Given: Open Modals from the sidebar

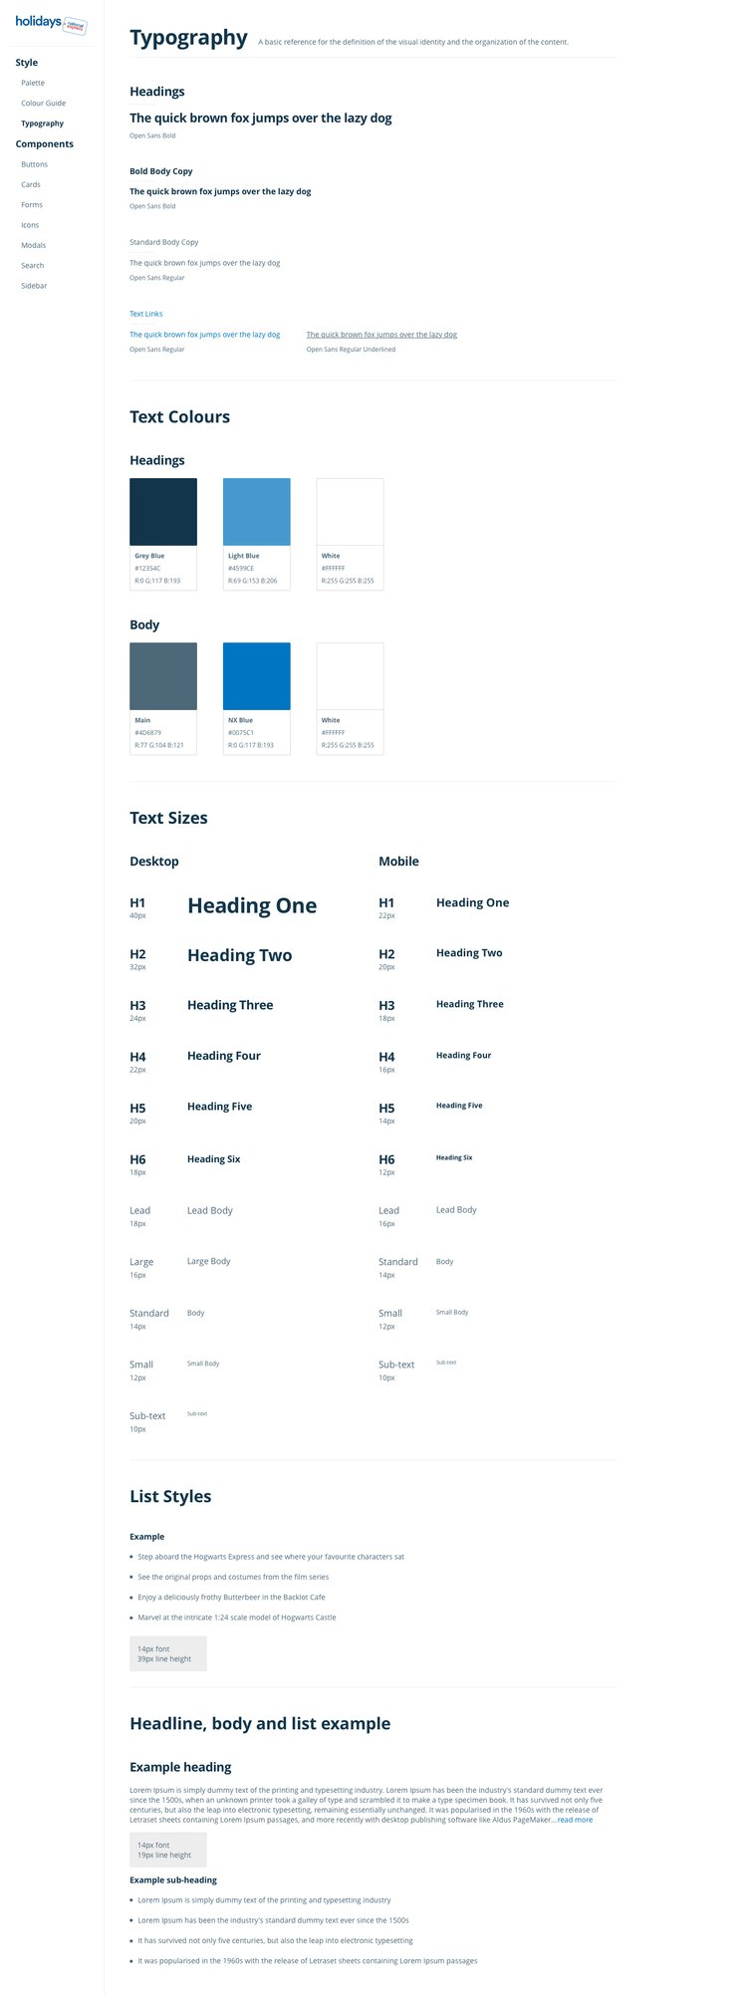Looking at the screenshot, I should (x=33, y=245).
